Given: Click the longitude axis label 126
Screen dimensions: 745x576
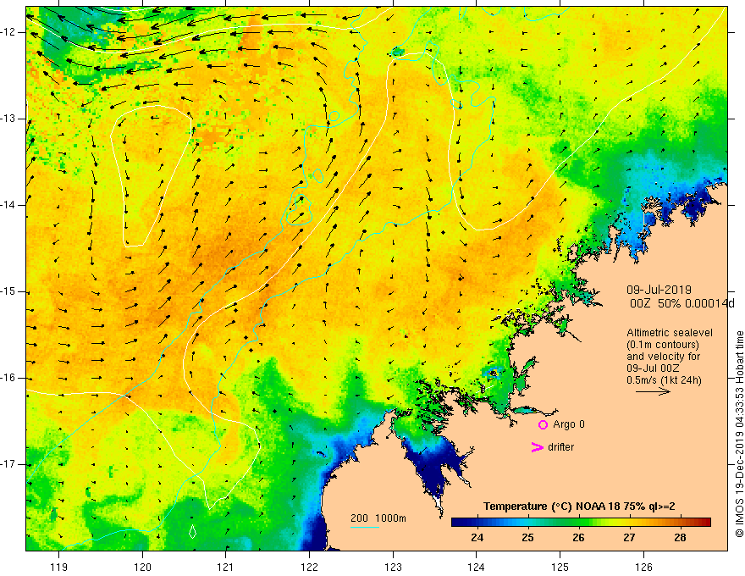Looking at the screenshot, I should click(x=643, y=567).
